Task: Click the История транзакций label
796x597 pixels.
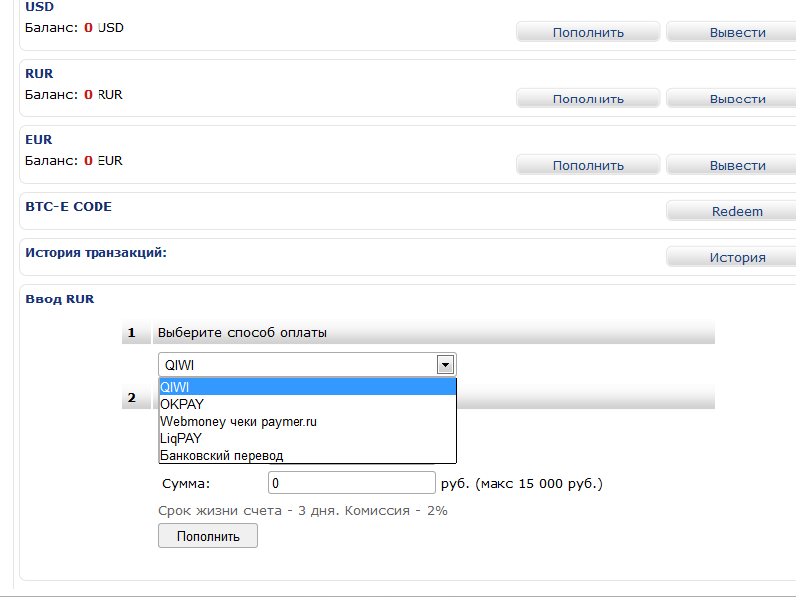Action: [96, 253]
